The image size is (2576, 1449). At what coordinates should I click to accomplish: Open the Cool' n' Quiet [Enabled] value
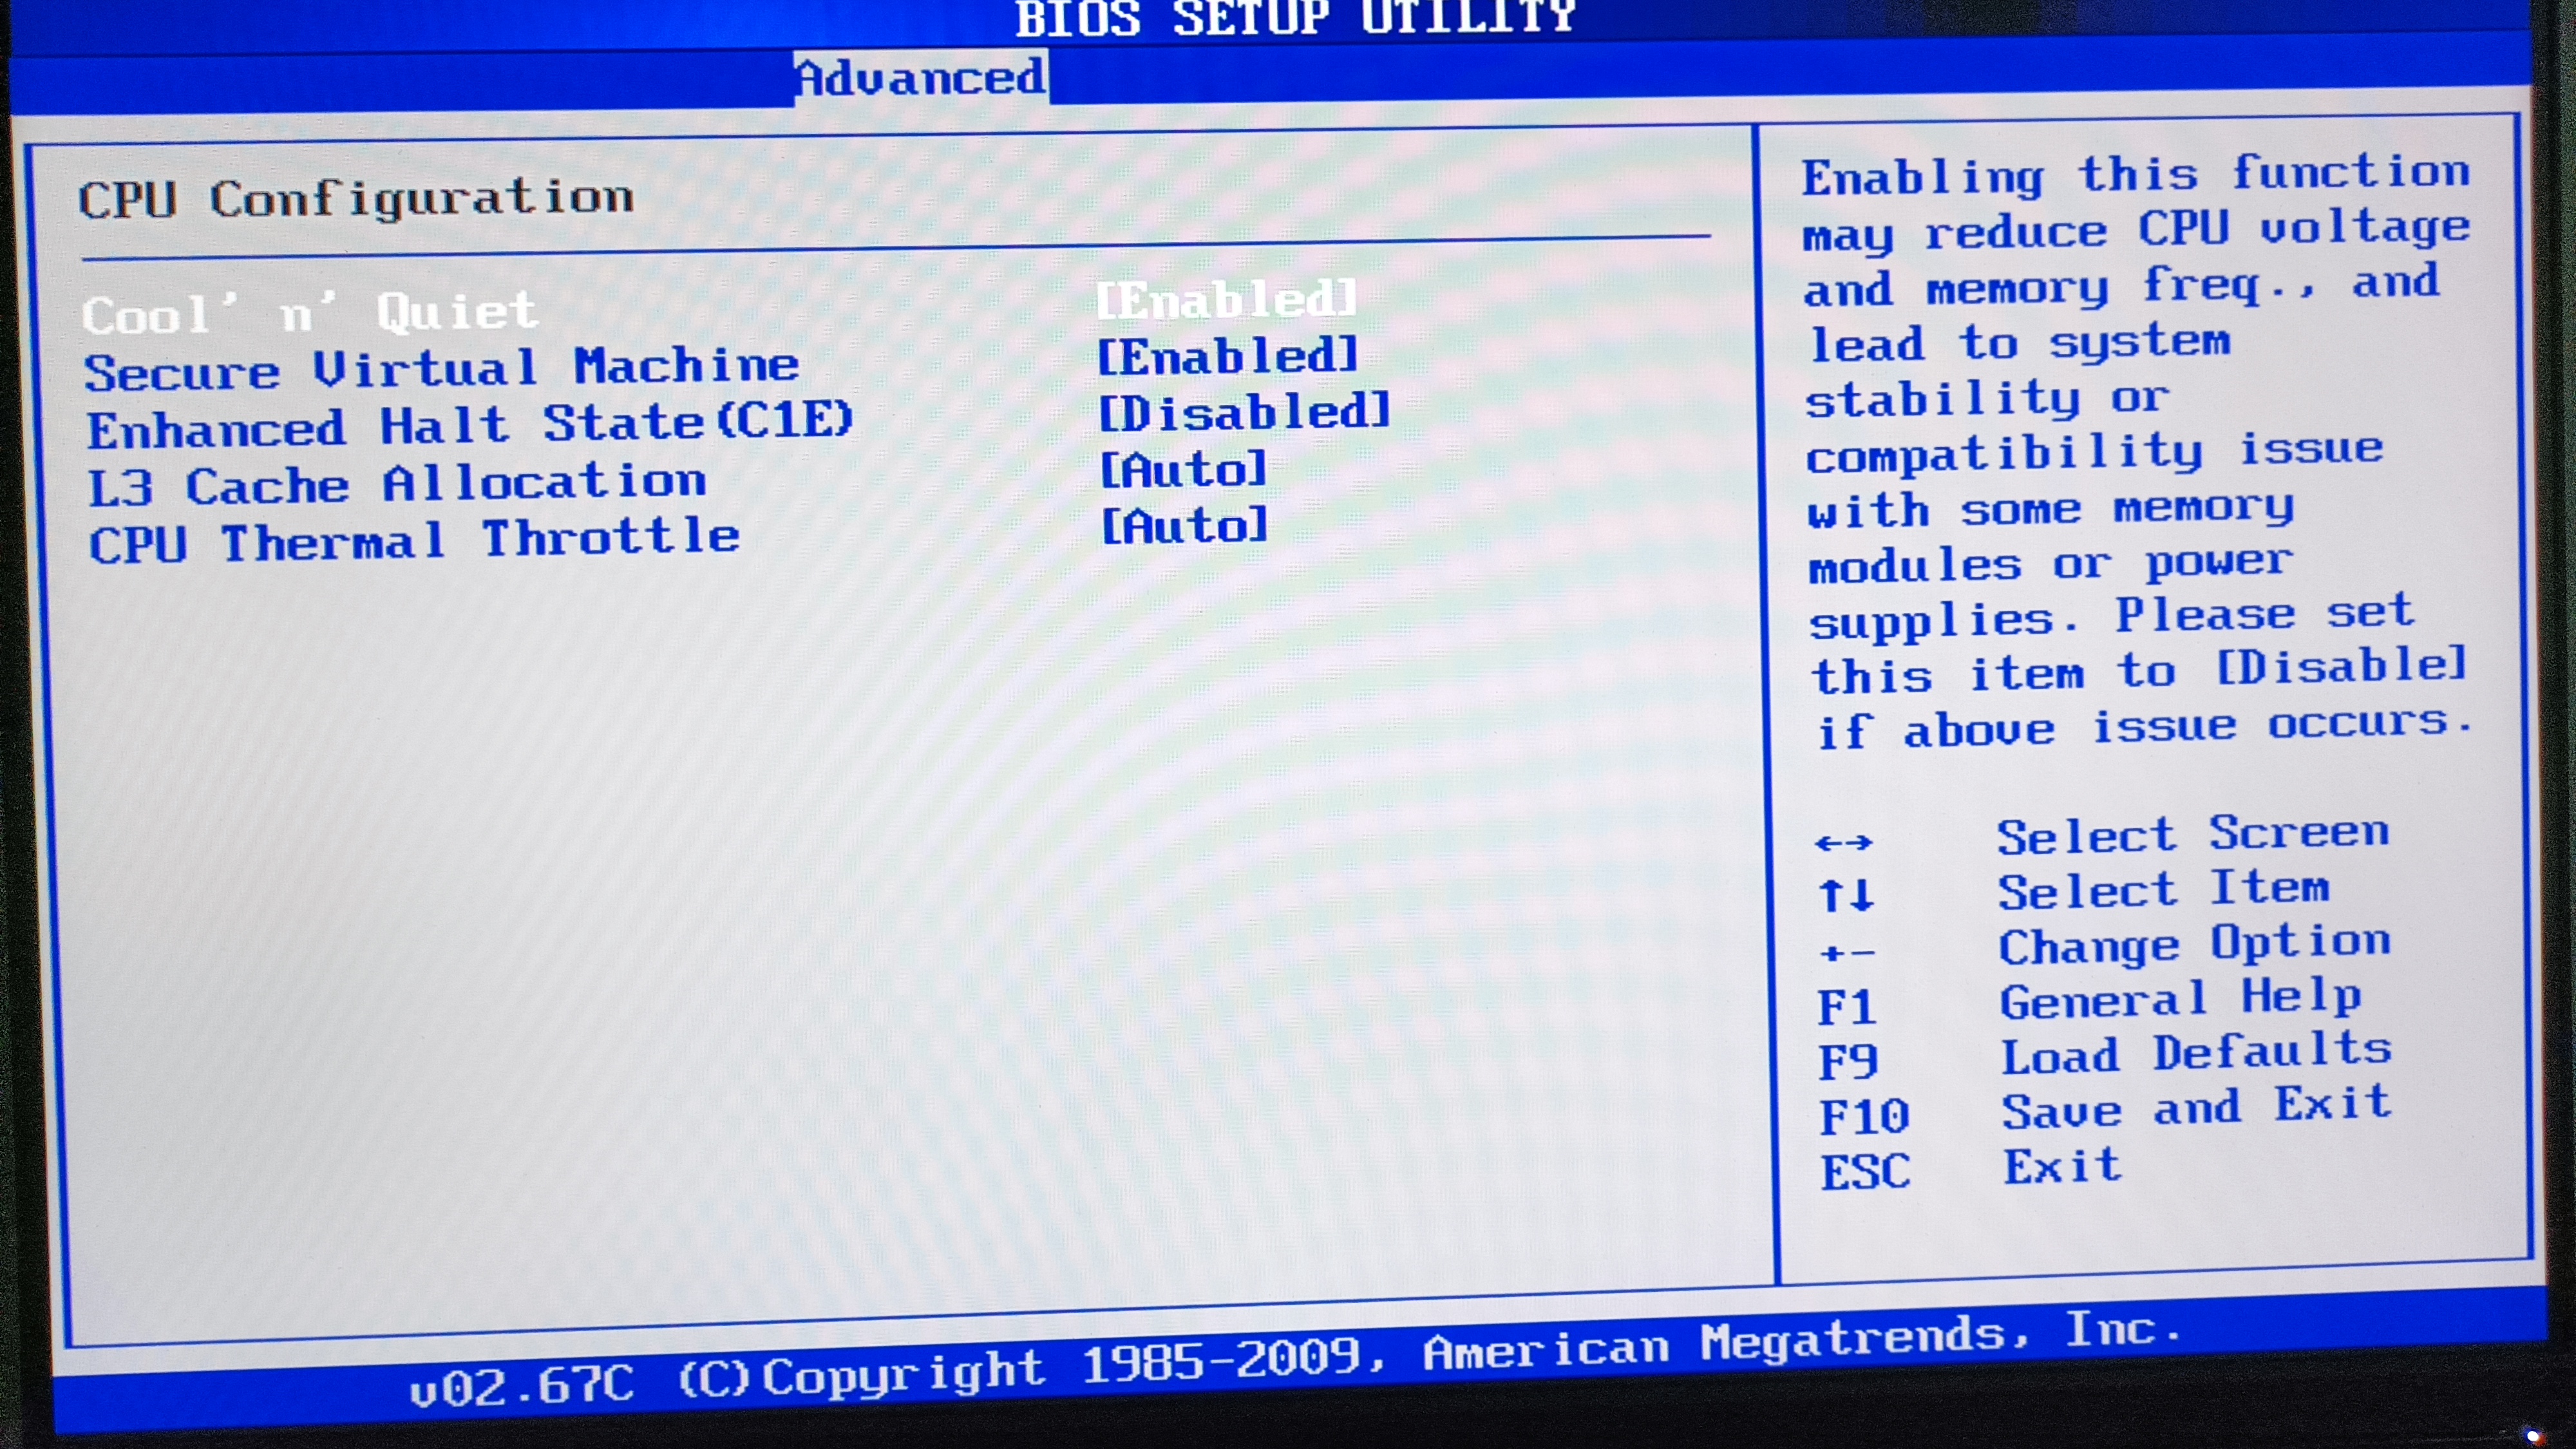(x=1227, y=299)
